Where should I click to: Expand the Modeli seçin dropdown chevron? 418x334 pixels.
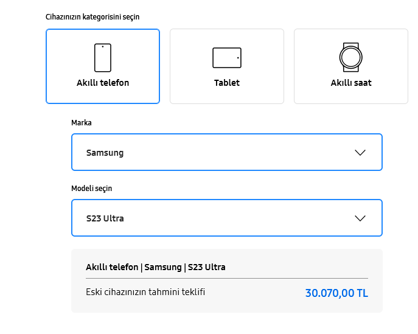pos(360,218)
